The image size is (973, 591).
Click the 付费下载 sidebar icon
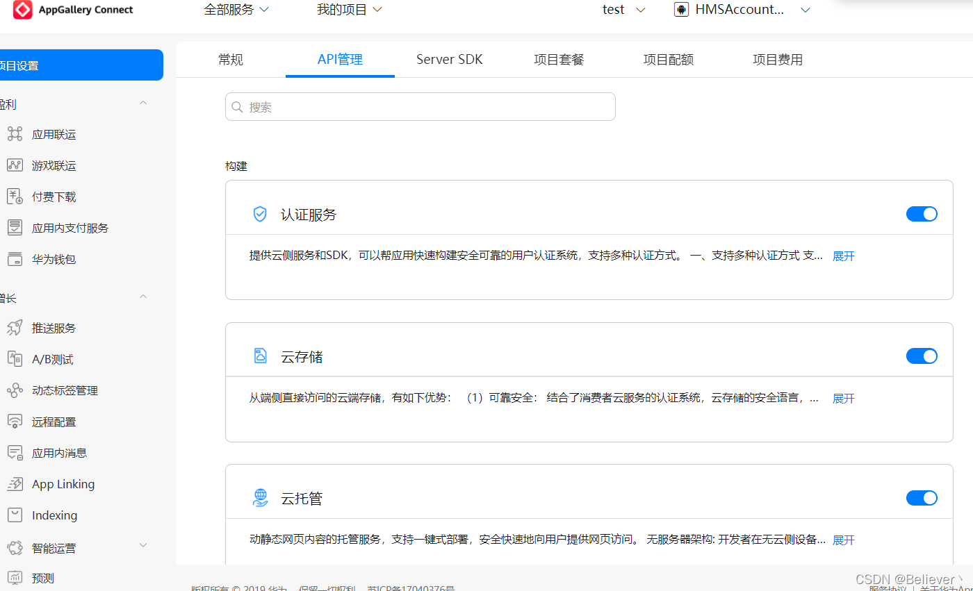click(x=15, y=197)
